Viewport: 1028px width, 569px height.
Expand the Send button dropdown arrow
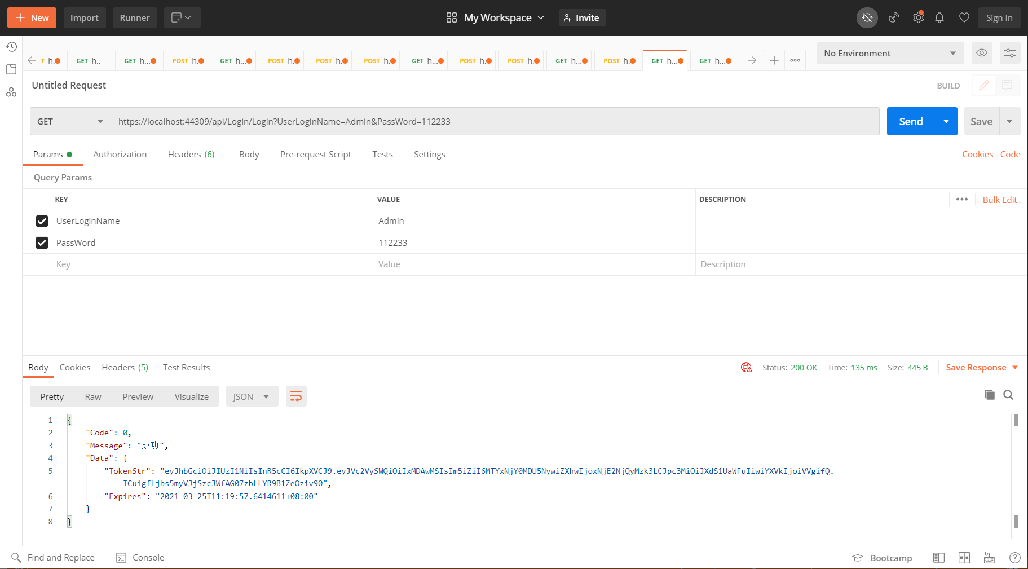(x=946, y=121)
